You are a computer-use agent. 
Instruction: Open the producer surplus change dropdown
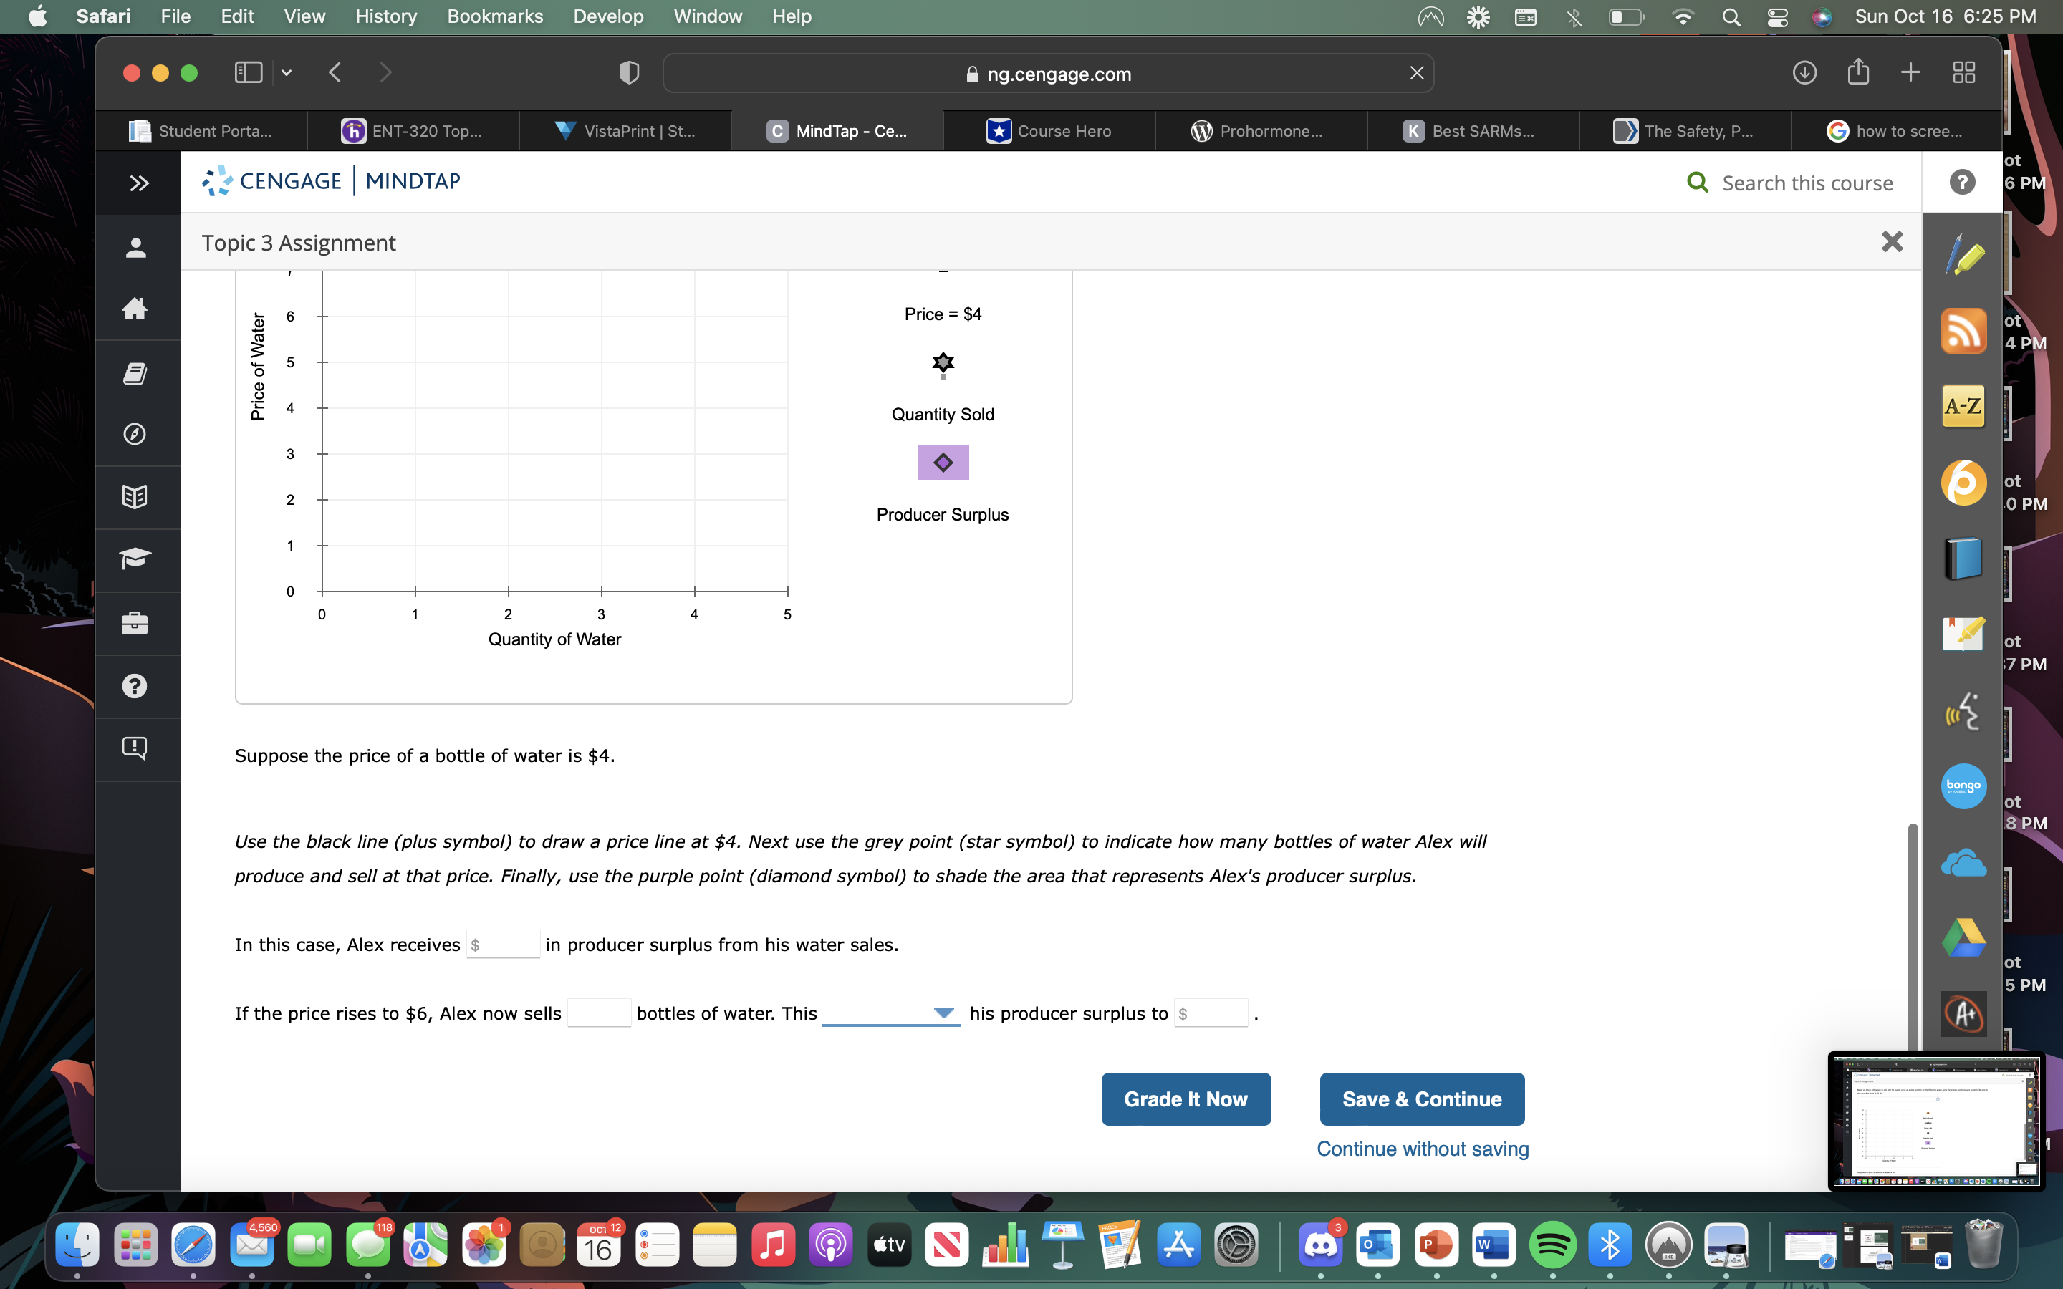(x=890, y=1013)
